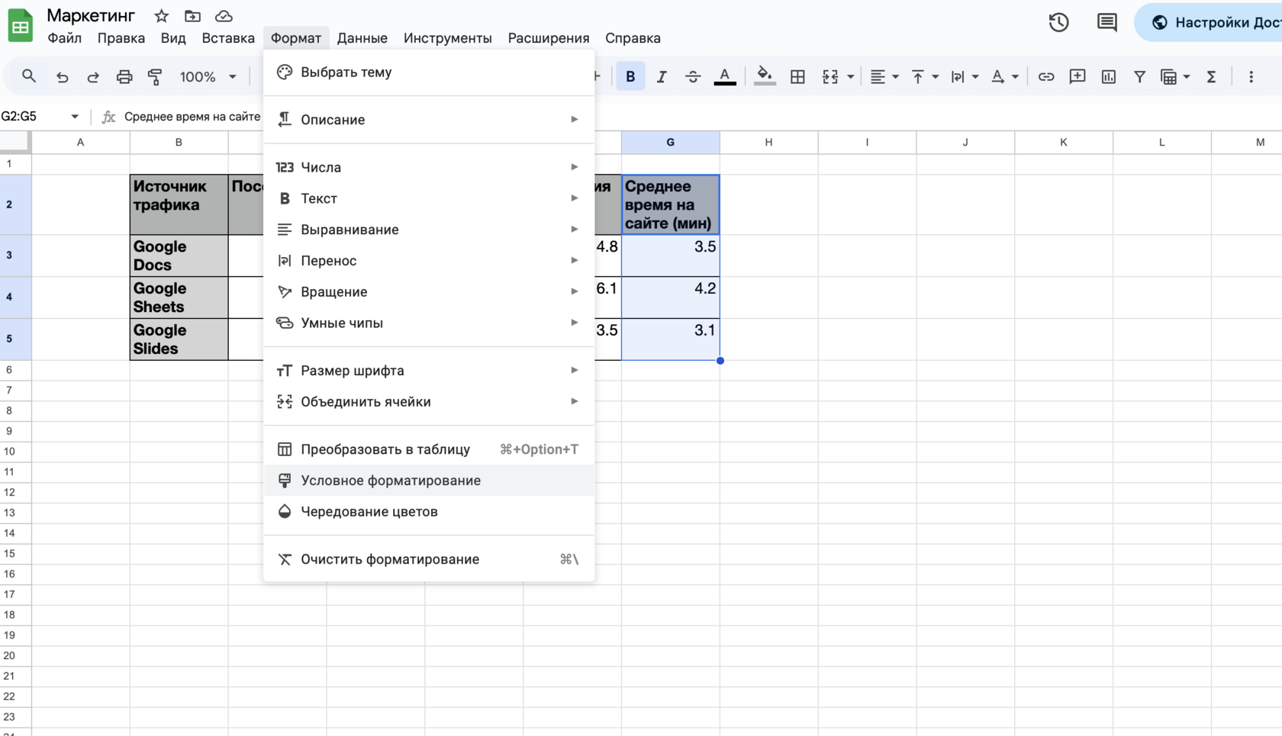
Task: Select Очистить форматирование option
Action: click(x=429, y=559)
